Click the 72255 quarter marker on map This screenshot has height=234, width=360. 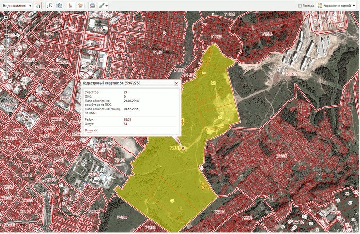point(183,148)
